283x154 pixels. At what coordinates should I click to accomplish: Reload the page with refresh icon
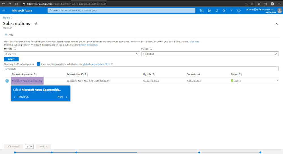(x=16, y=4)
